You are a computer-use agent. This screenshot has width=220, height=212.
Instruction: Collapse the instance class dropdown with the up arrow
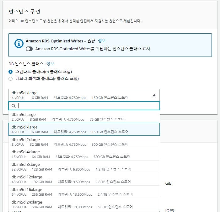(154, 95)
